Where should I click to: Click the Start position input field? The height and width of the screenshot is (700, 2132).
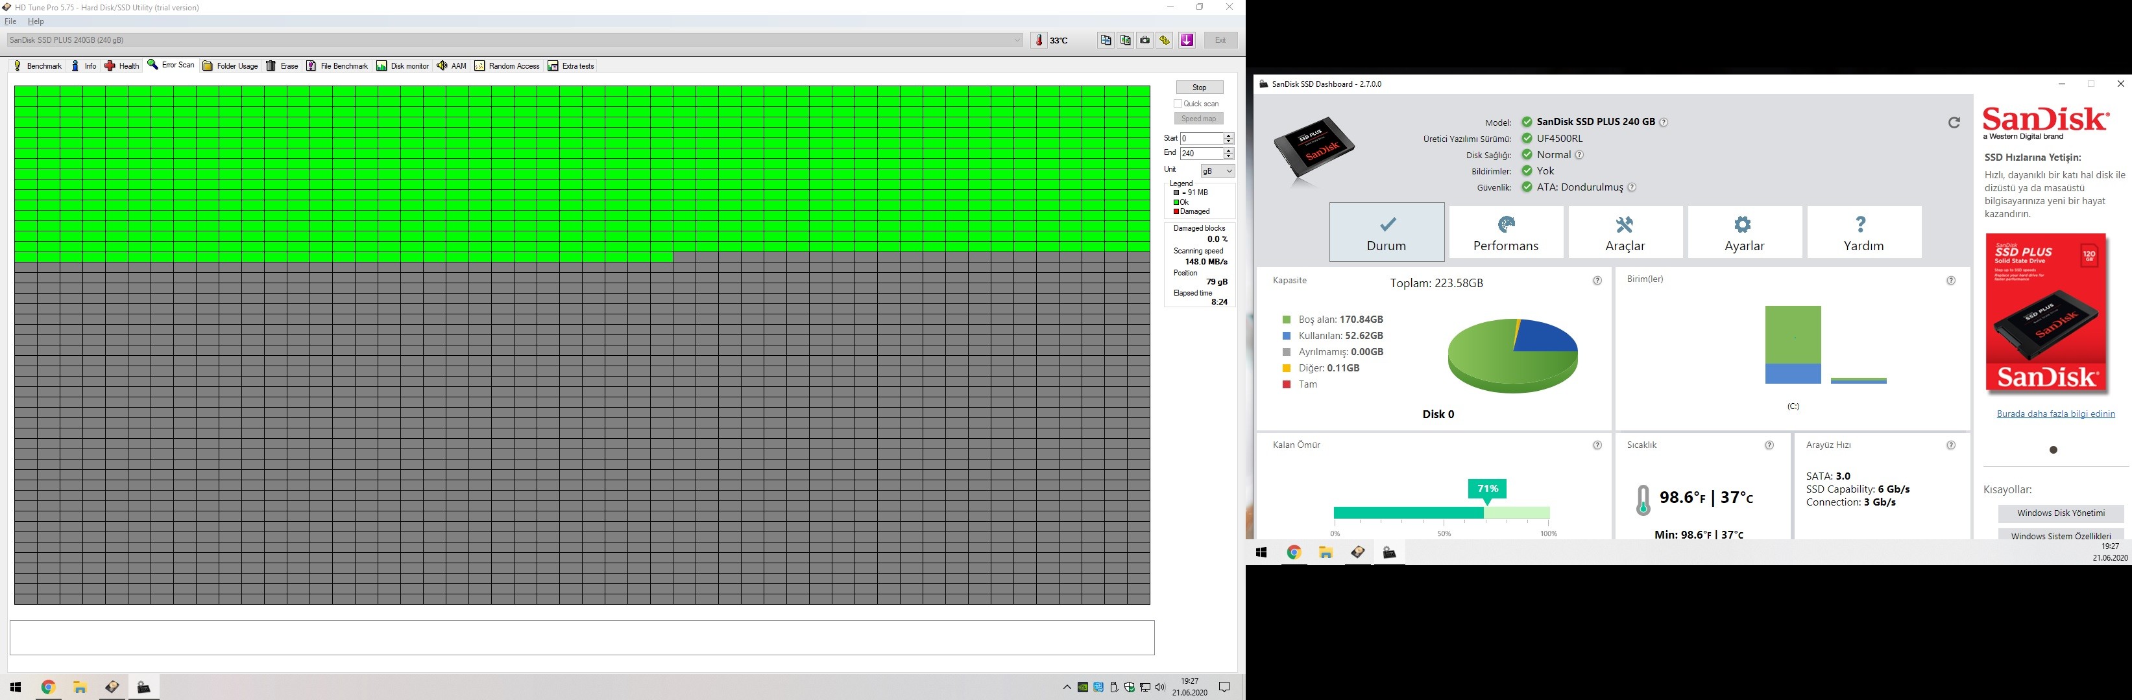pos(1201,139)
